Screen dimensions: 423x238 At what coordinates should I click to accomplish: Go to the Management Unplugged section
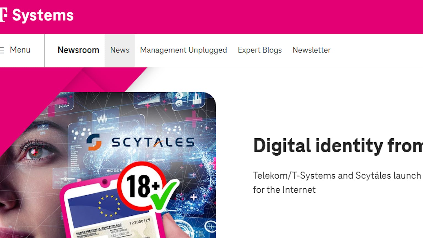(x=183, y=50)
